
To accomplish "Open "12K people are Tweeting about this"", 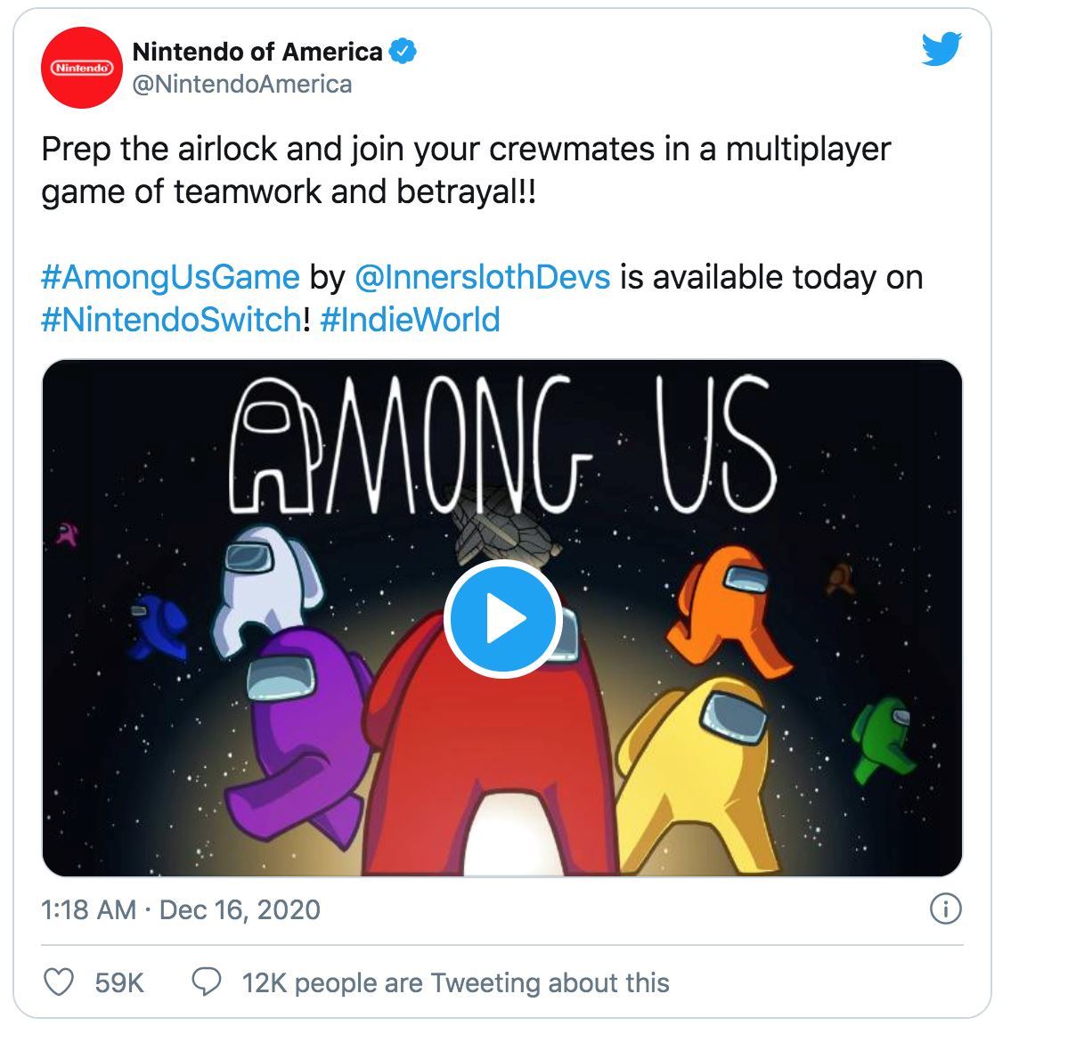I will (x=455, y=982).
